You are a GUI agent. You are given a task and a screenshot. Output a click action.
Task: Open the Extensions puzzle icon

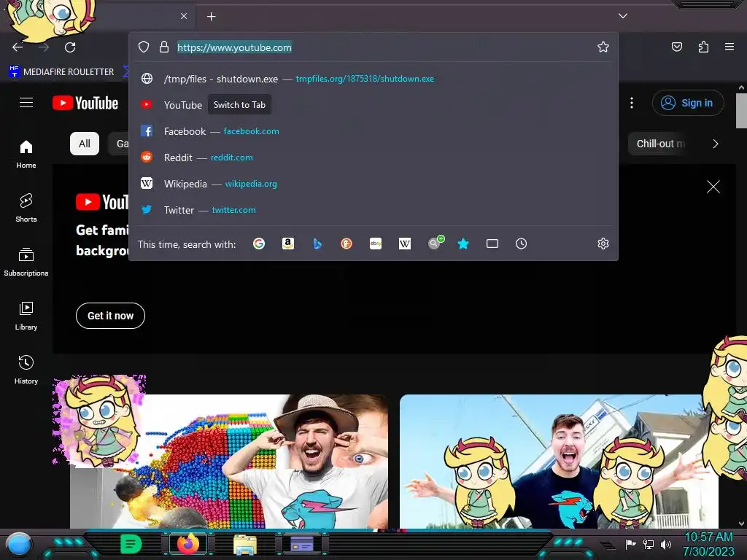point(703,47)
